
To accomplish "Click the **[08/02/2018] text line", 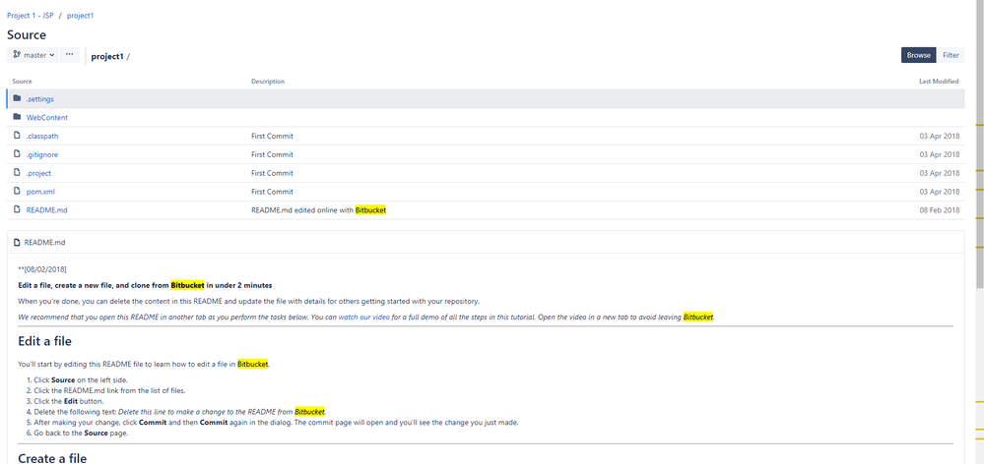I will pyautogui.click(x=42, y=269).
